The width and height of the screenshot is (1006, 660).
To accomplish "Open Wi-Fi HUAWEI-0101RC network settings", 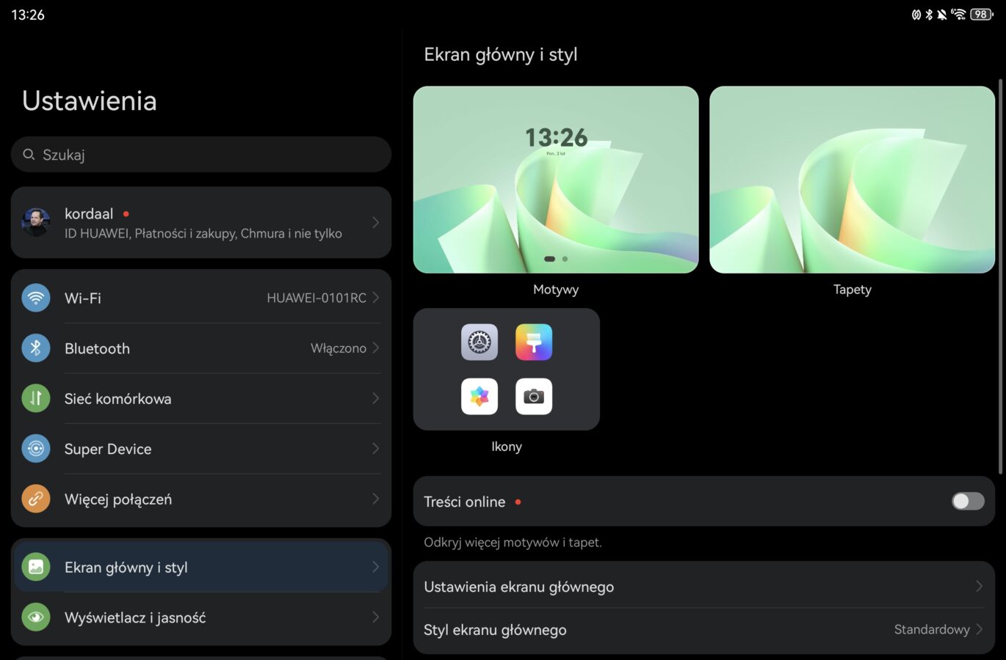I will [316, 298].
